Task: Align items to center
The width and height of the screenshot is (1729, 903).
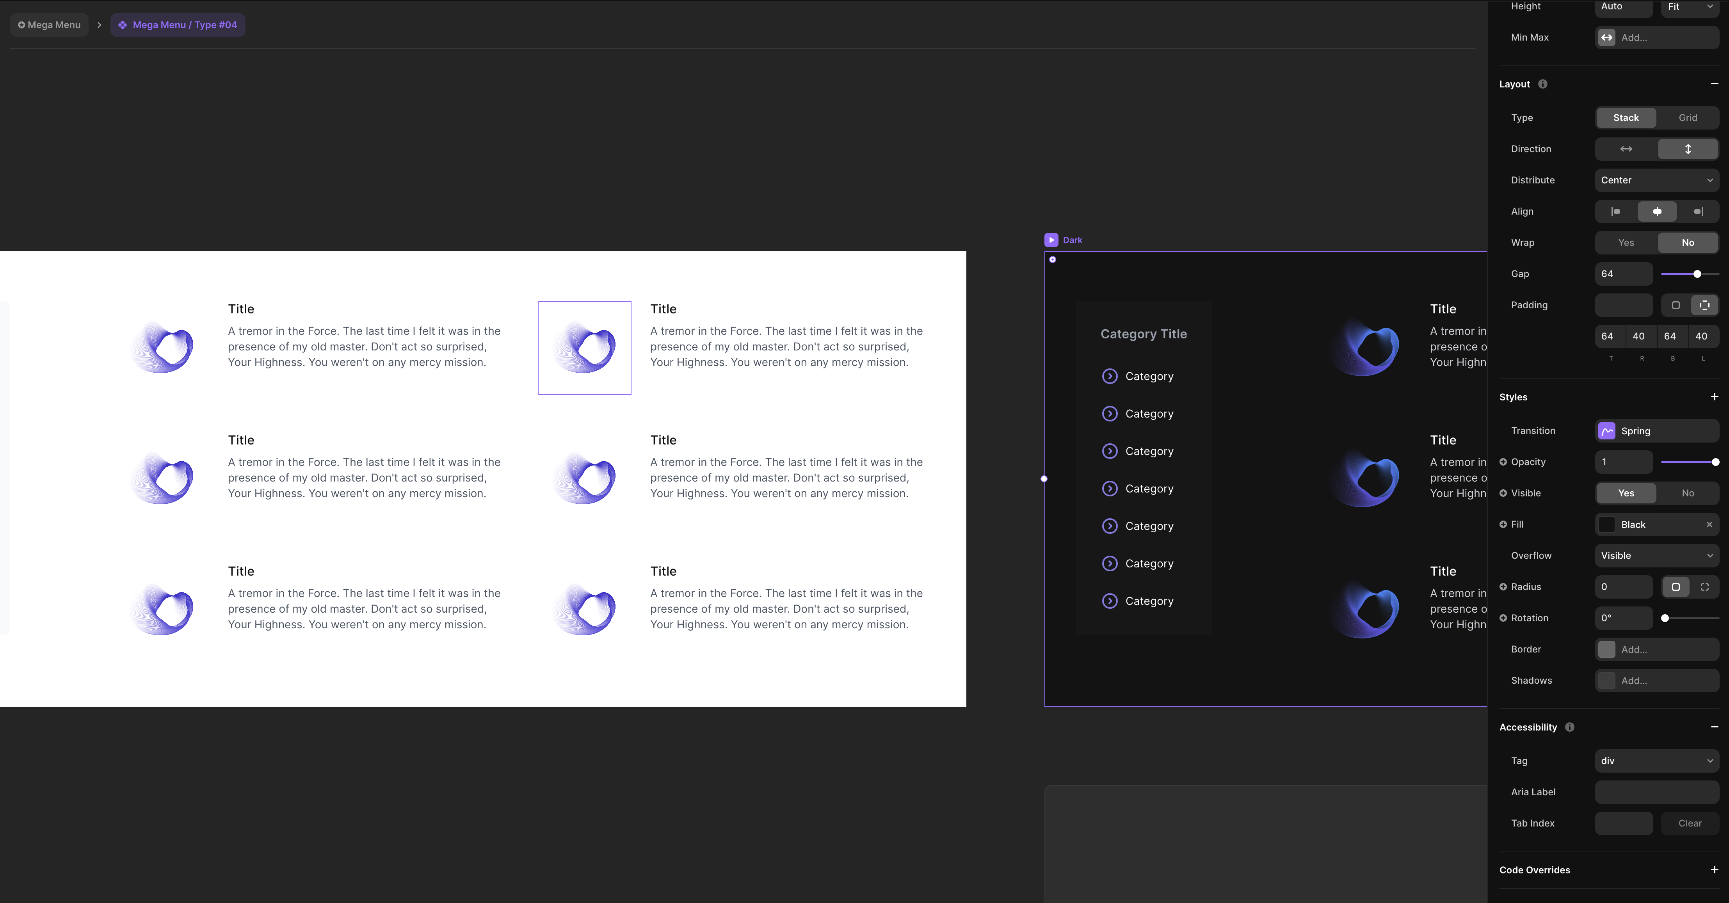Action: 1656,212
